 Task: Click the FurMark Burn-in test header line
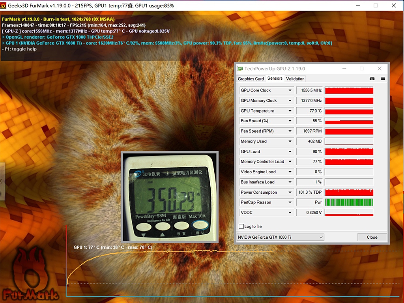coord(58,19)
